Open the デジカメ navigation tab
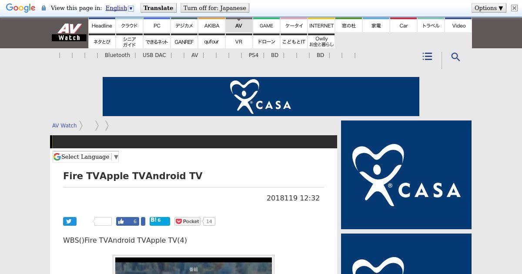 click(184, 25)
